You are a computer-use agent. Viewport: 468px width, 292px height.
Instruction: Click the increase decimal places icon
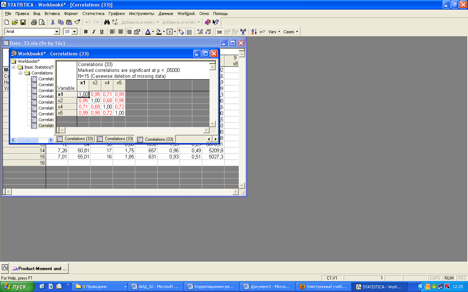(x=200, y=32)
